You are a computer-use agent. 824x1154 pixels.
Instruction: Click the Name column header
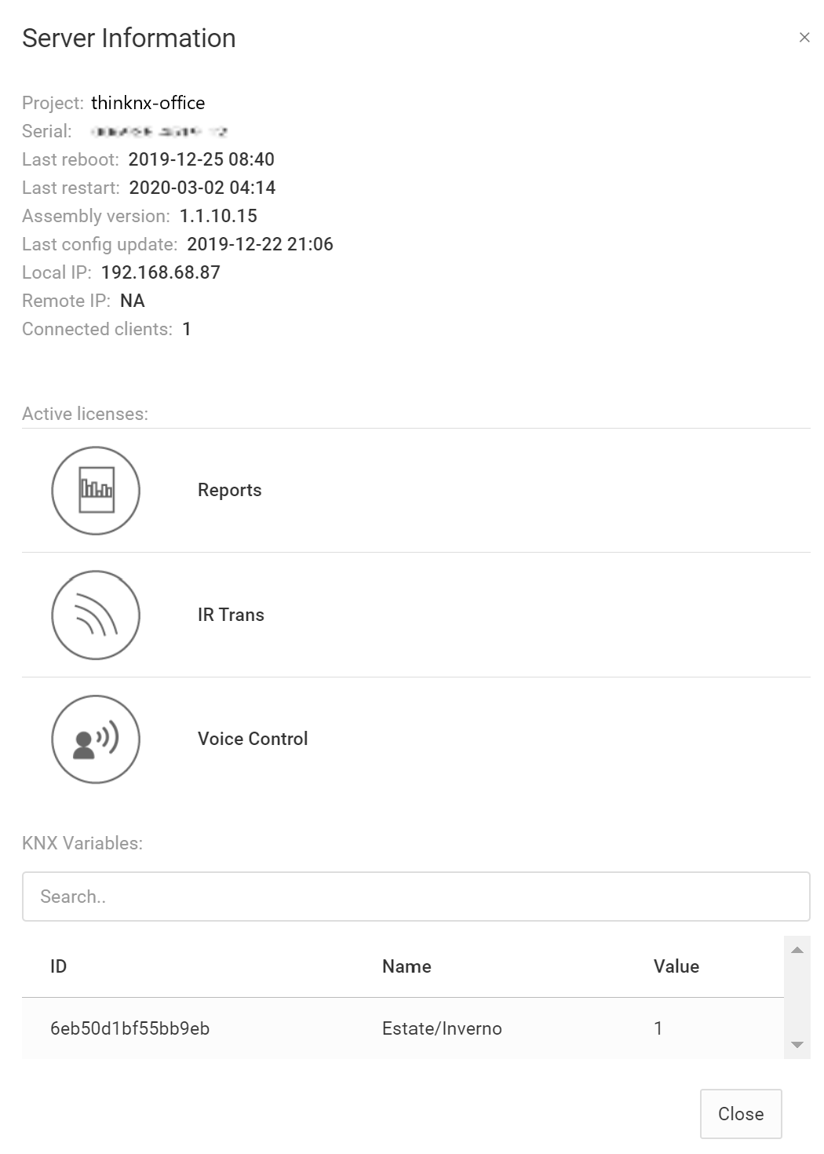407,966
